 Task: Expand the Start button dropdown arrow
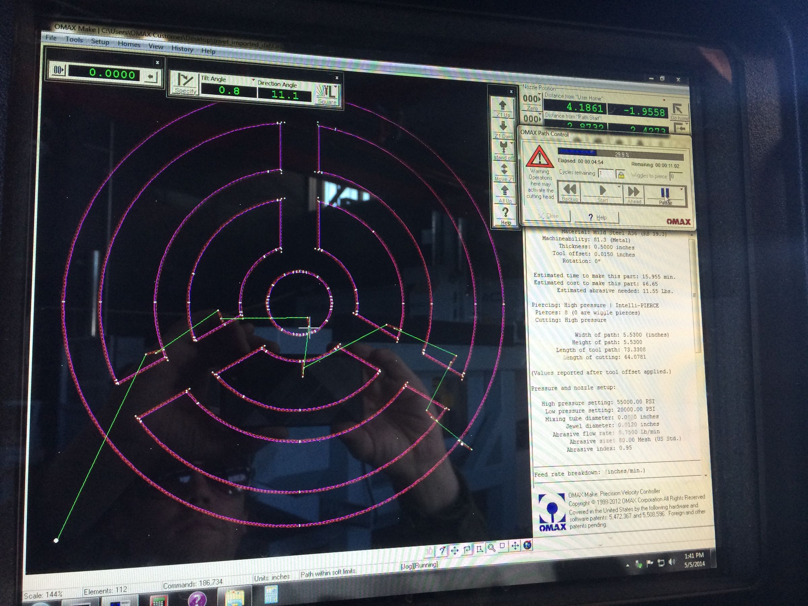point(619,187)
